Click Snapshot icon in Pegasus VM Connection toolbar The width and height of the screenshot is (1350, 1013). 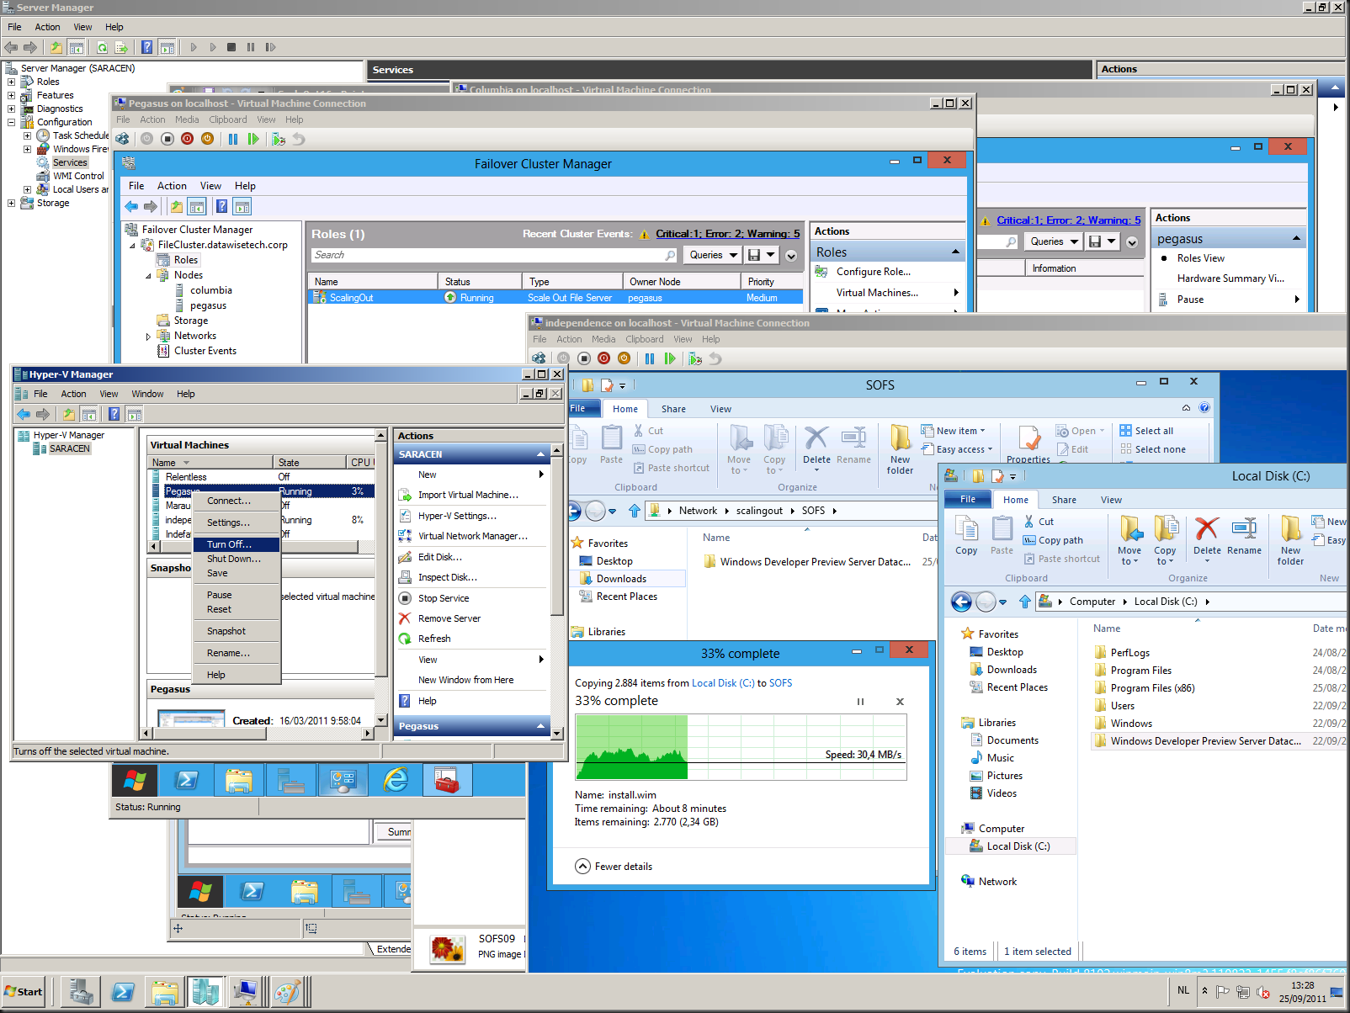[279, 139]
